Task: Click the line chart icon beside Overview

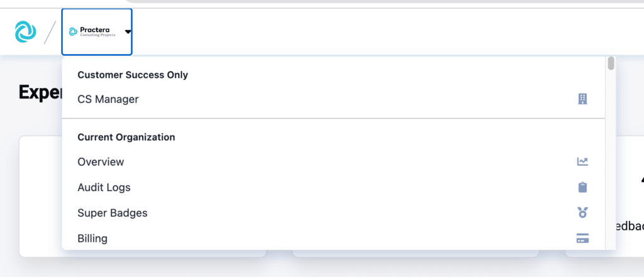Action: coord(582,162)
